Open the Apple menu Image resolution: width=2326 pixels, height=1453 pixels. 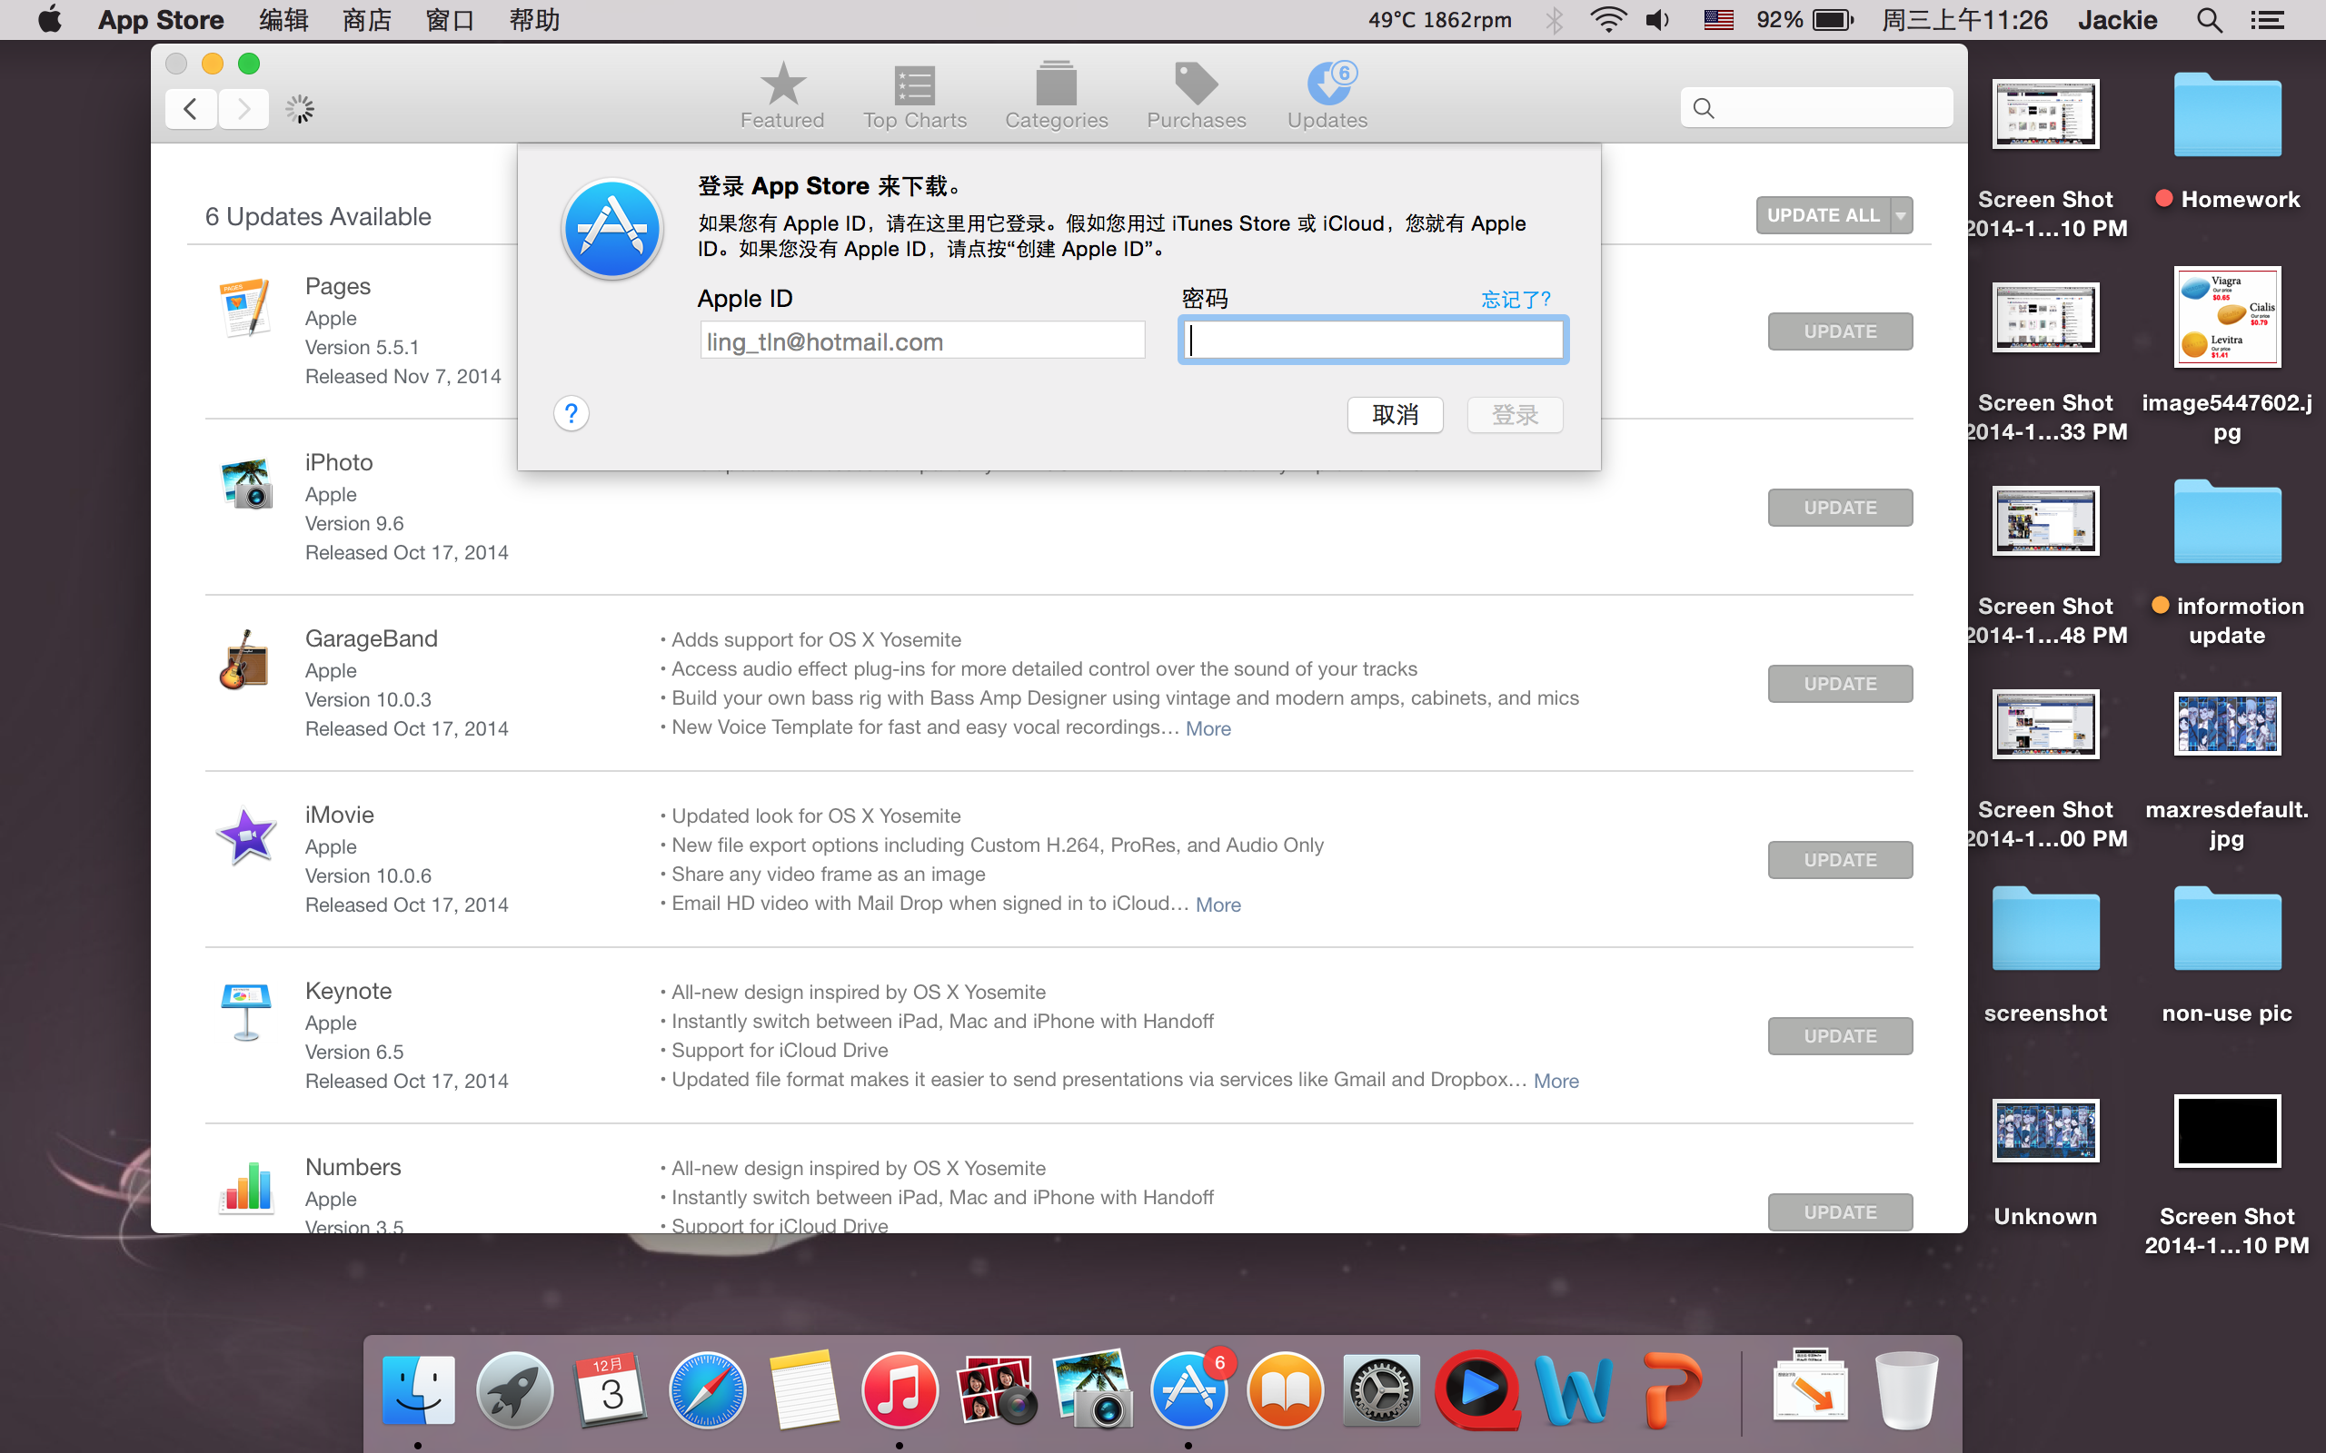(50, 19)
